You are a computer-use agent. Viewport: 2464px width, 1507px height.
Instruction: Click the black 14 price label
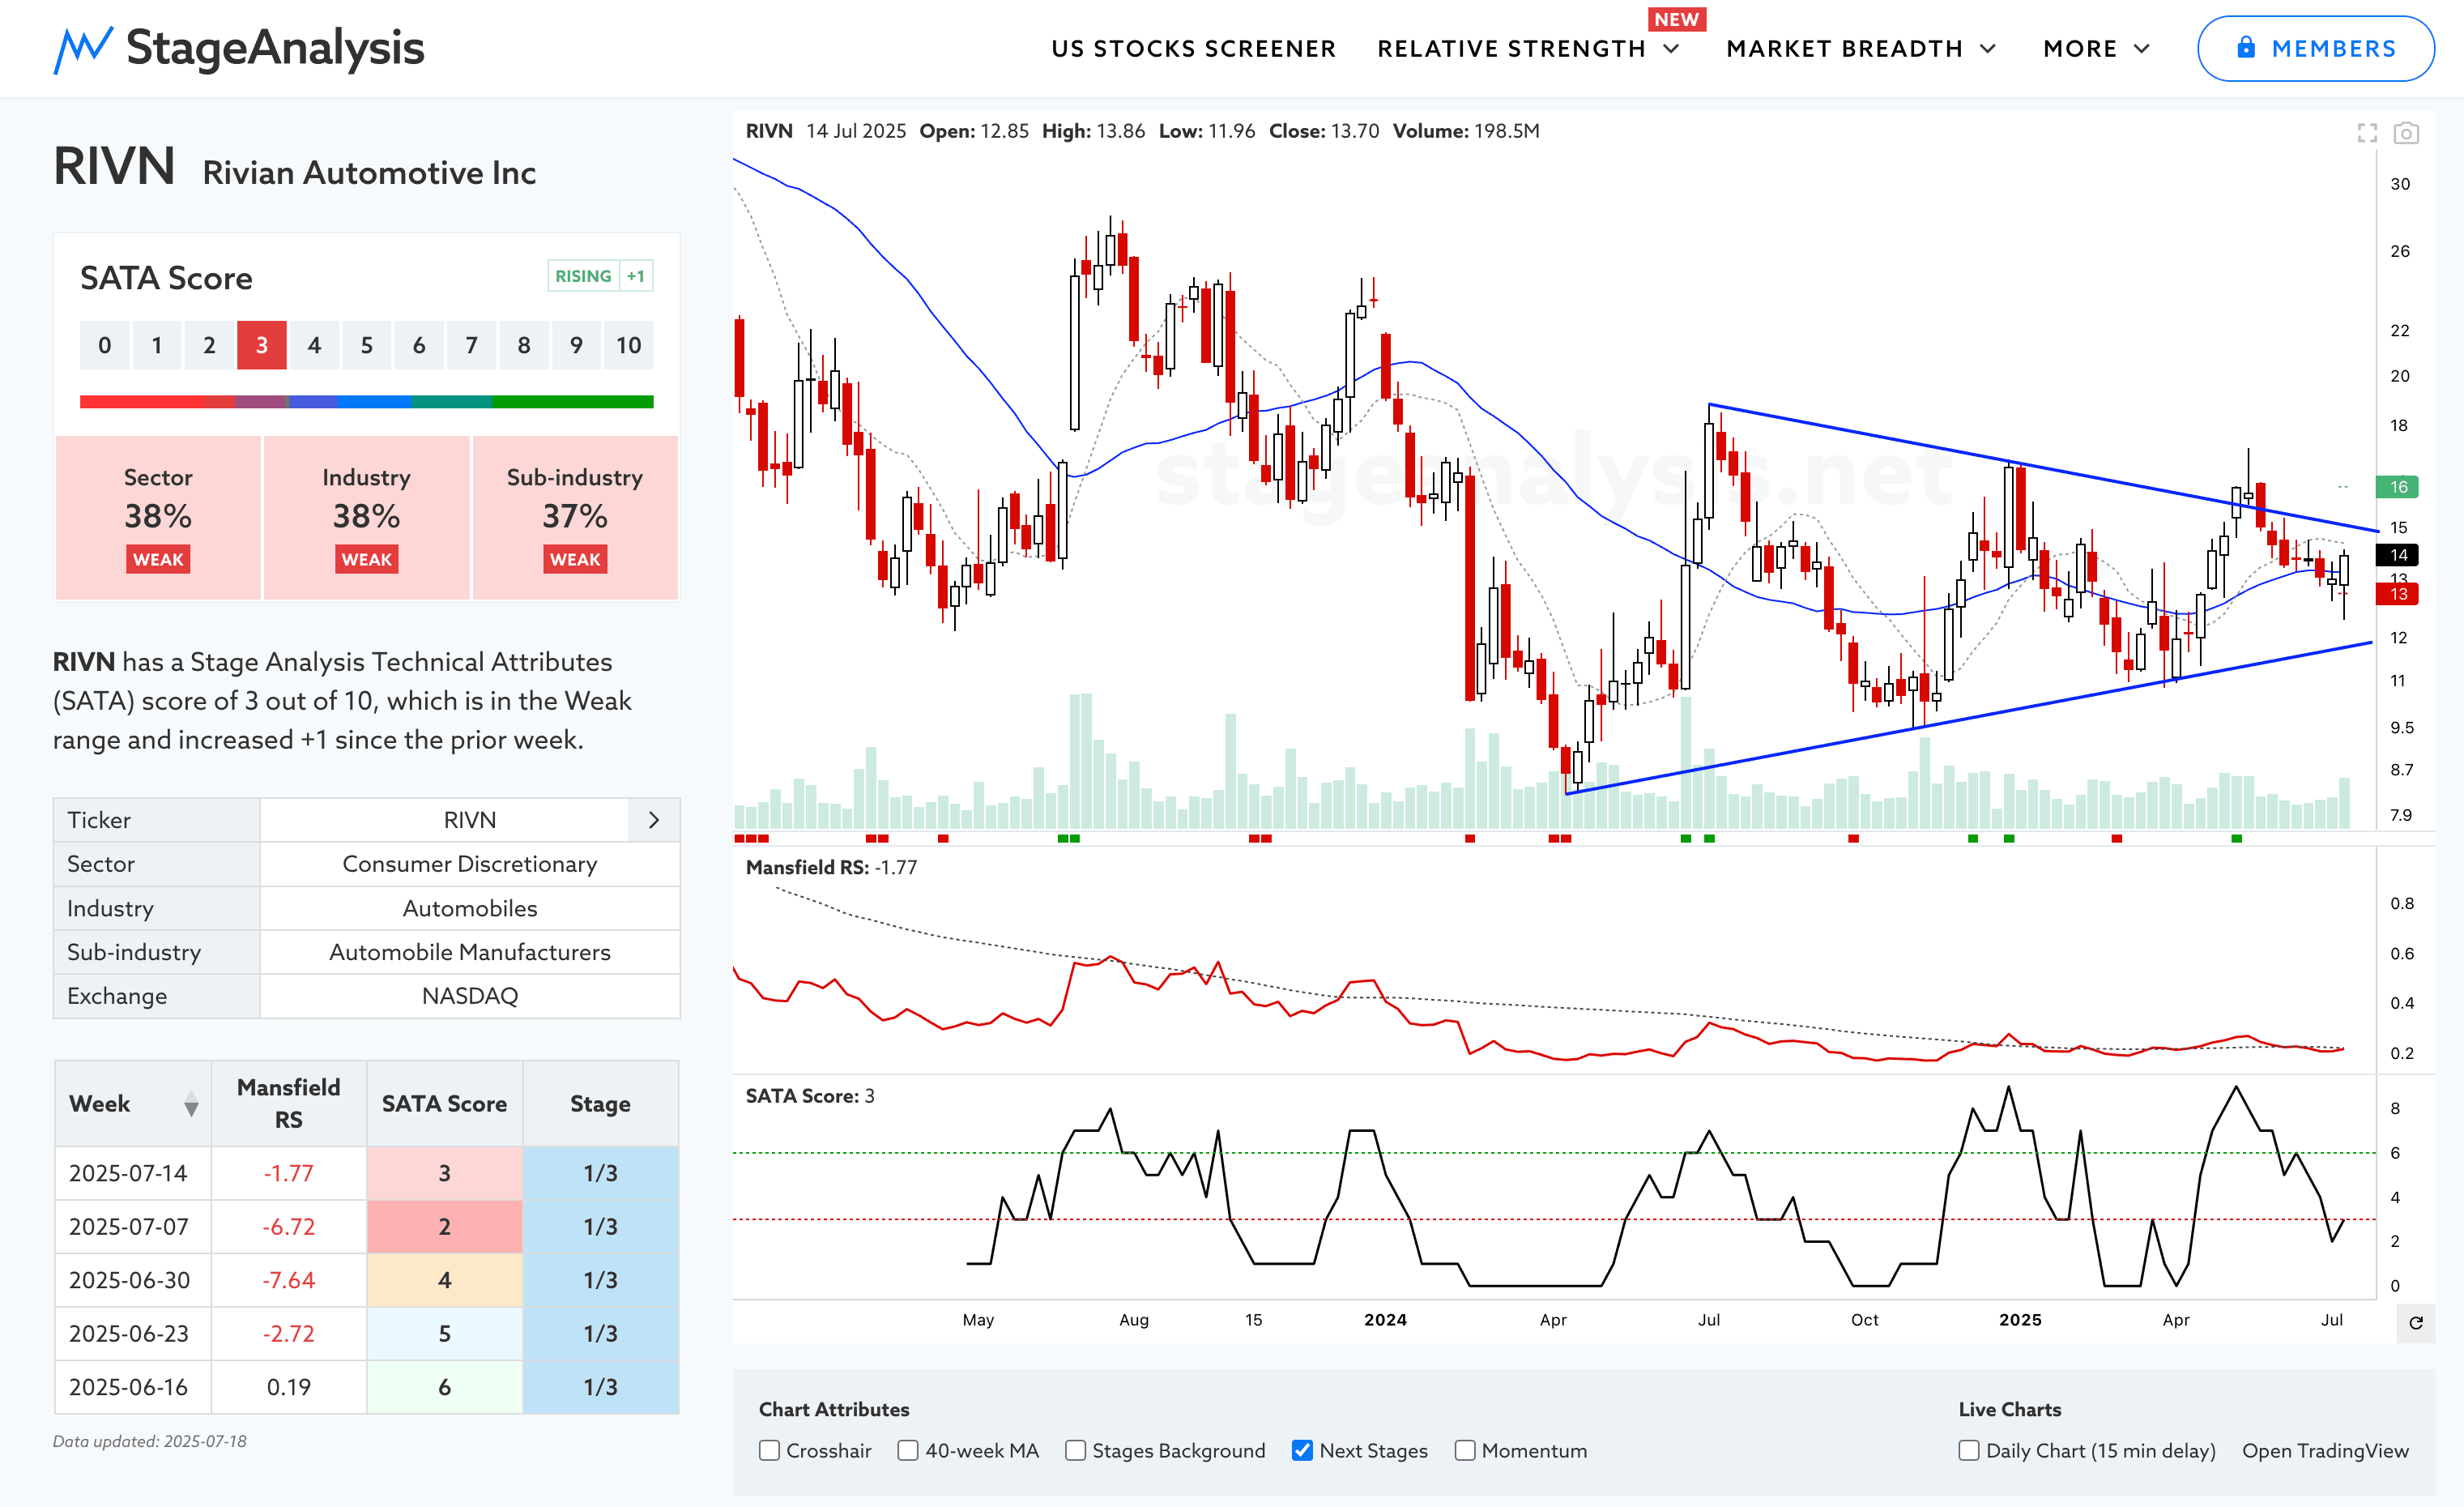tap(2398, 555)
